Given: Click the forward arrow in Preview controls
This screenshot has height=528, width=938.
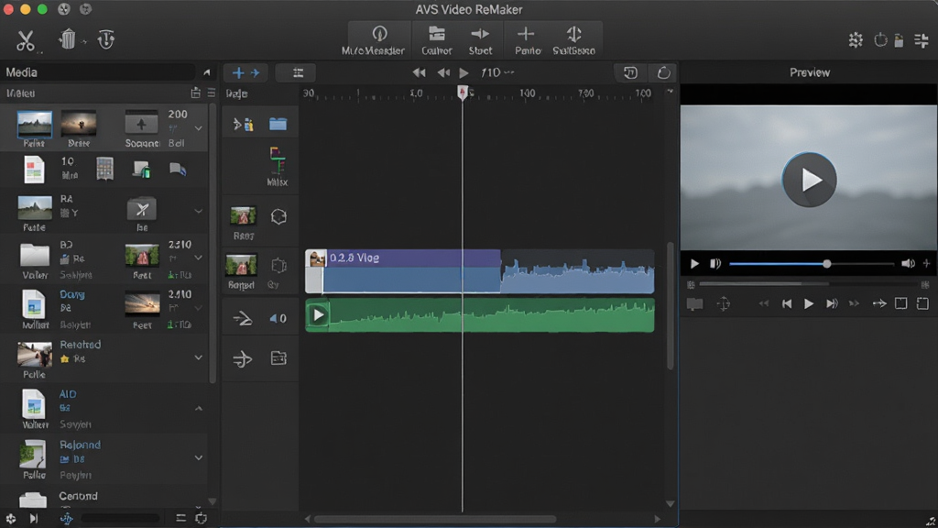Looking at the screenshot, I should (x=878, y=304).
